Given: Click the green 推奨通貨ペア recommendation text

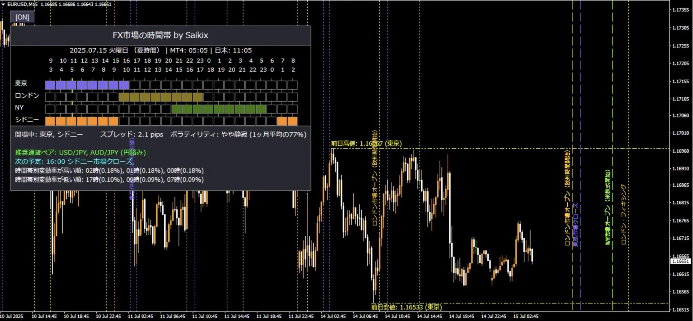Looking at the screenshot, I should [80, 152].
